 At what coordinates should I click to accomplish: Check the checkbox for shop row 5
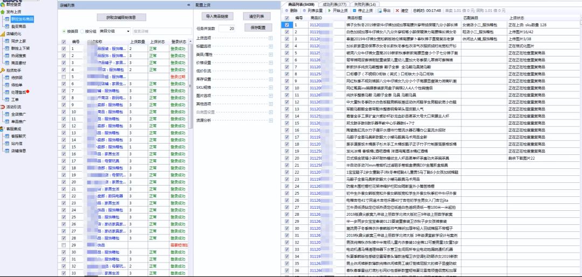64,77
